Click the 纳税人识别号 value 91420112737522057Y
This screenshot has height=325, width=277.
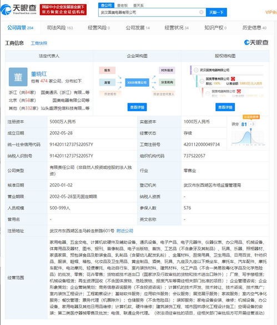[71, 156]
